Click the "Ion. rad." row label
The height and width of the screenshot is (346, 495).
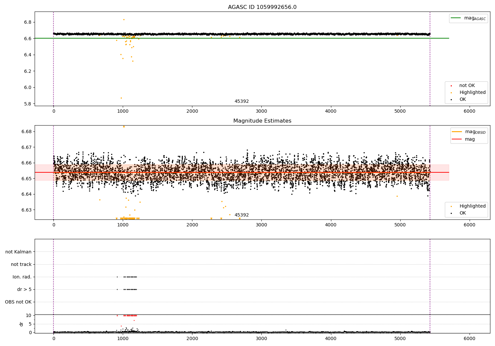tap(22, 277)
